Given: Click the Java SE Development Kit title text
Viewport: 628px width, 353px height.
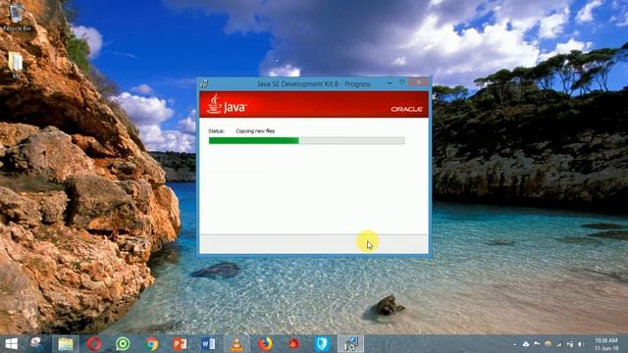Looking at the screenshot, I should [314, 83].
